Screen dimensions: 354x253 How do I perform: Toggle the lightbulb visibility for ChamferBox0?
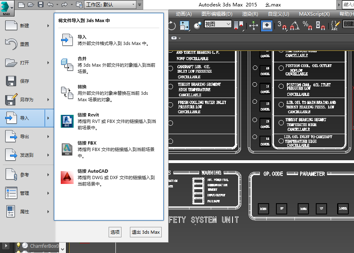click(x=18, y=246)
